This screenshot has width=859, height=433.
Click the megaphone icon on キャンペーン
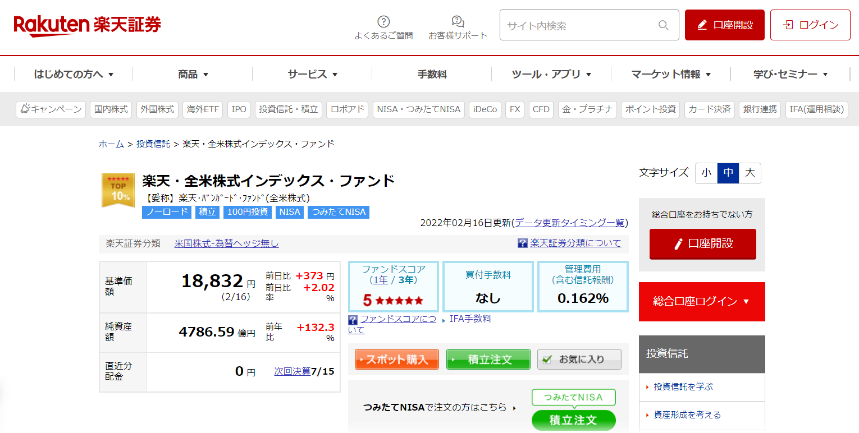(x=26, y=109)
